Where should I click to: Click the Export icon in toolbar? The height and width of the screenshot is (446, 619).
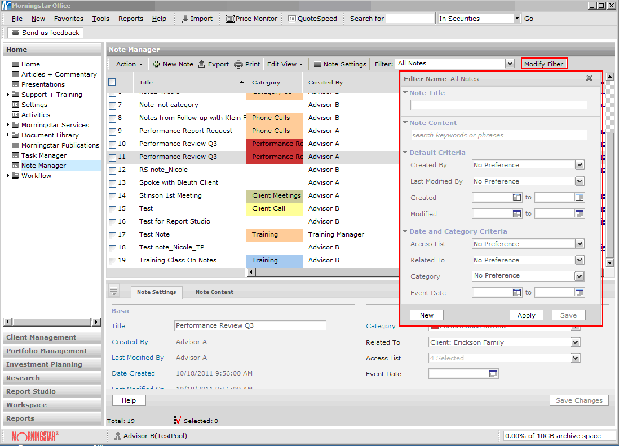(201, 64)
